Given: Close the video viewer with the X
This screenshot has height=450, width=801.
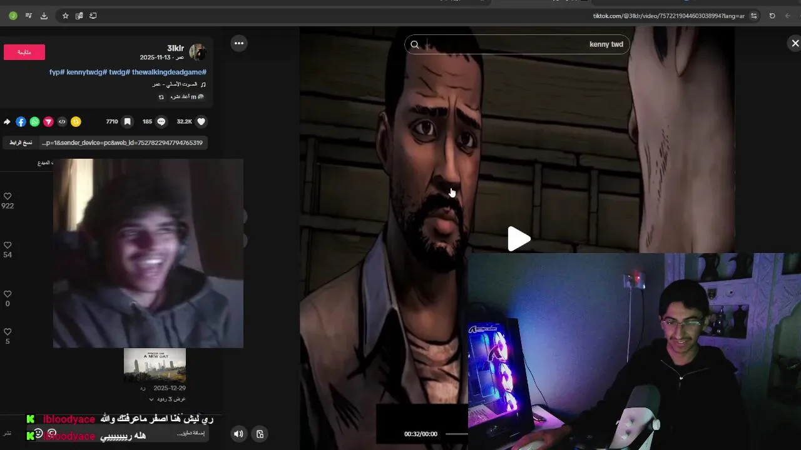Looking at the screenshot, I should pos(795,43).
